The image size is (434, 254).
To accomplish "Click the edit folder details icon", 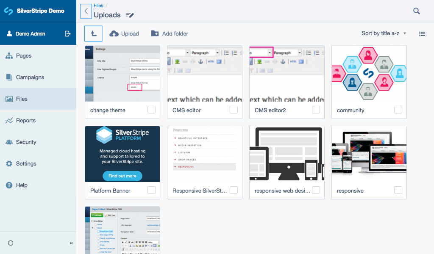I will pyautogui.click(x=130, y=15).
